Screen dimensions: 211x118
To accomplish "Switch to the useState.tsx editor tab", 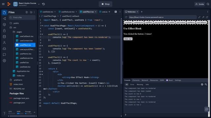I will (x=48, y=12).
